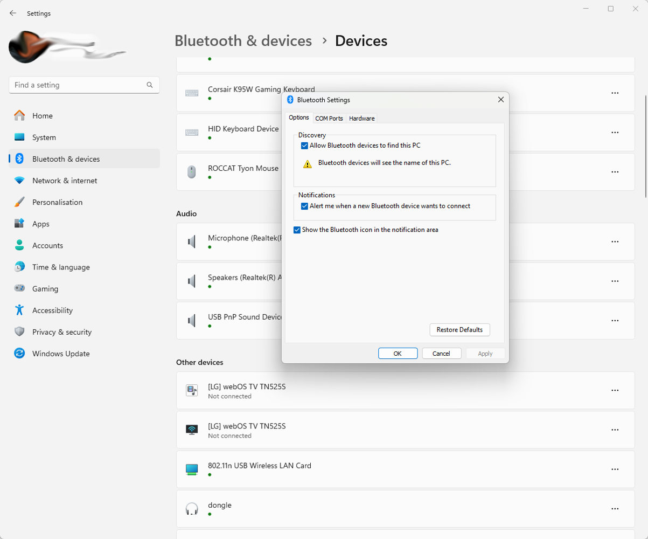The image size is (648, 539).
Task: Confirm settings with the OK button
Action: pyautogui.click(x=398, y=353)
